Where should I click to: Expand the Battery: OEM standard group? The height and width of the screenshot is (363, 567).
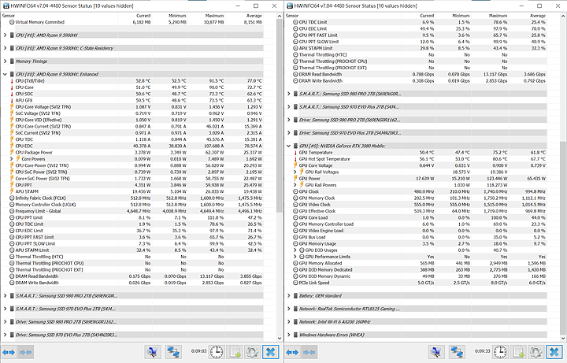288,296
